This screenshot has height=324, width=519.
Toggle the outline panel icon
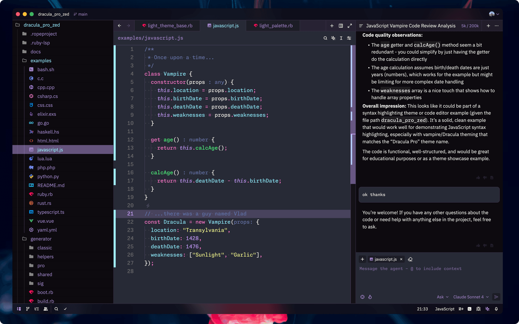tap(37, 309)
